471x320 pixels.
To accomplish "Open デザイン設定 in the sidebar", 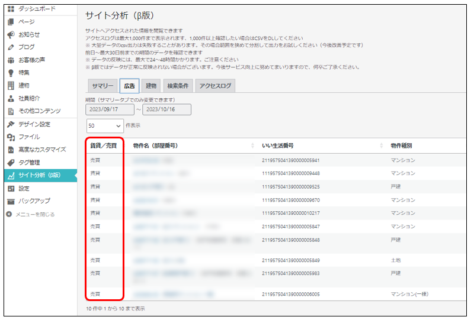I will 34,124.
